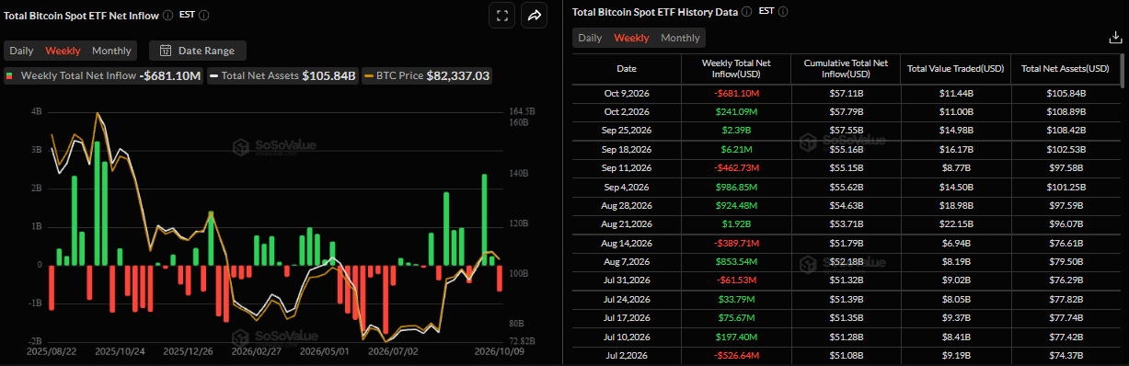Select the Daily tab on chart panel
The height and width of the screenshot is (366, 1129).
click(x=21, y=51)
